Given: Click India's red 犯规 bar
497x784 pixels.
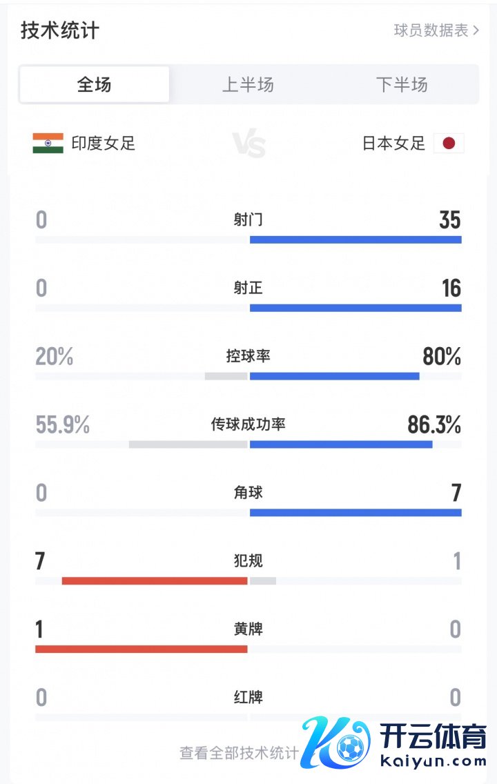Looking at the screenshot, I should 155,581.
